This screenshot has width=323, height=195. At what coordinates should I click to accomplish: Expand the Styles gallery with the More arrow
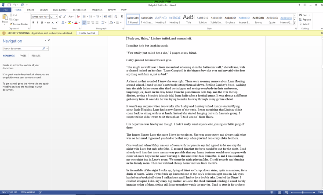294,23
